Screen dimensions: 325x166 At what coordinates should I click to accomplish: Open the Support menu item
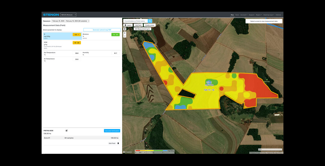tap(251, 15)
